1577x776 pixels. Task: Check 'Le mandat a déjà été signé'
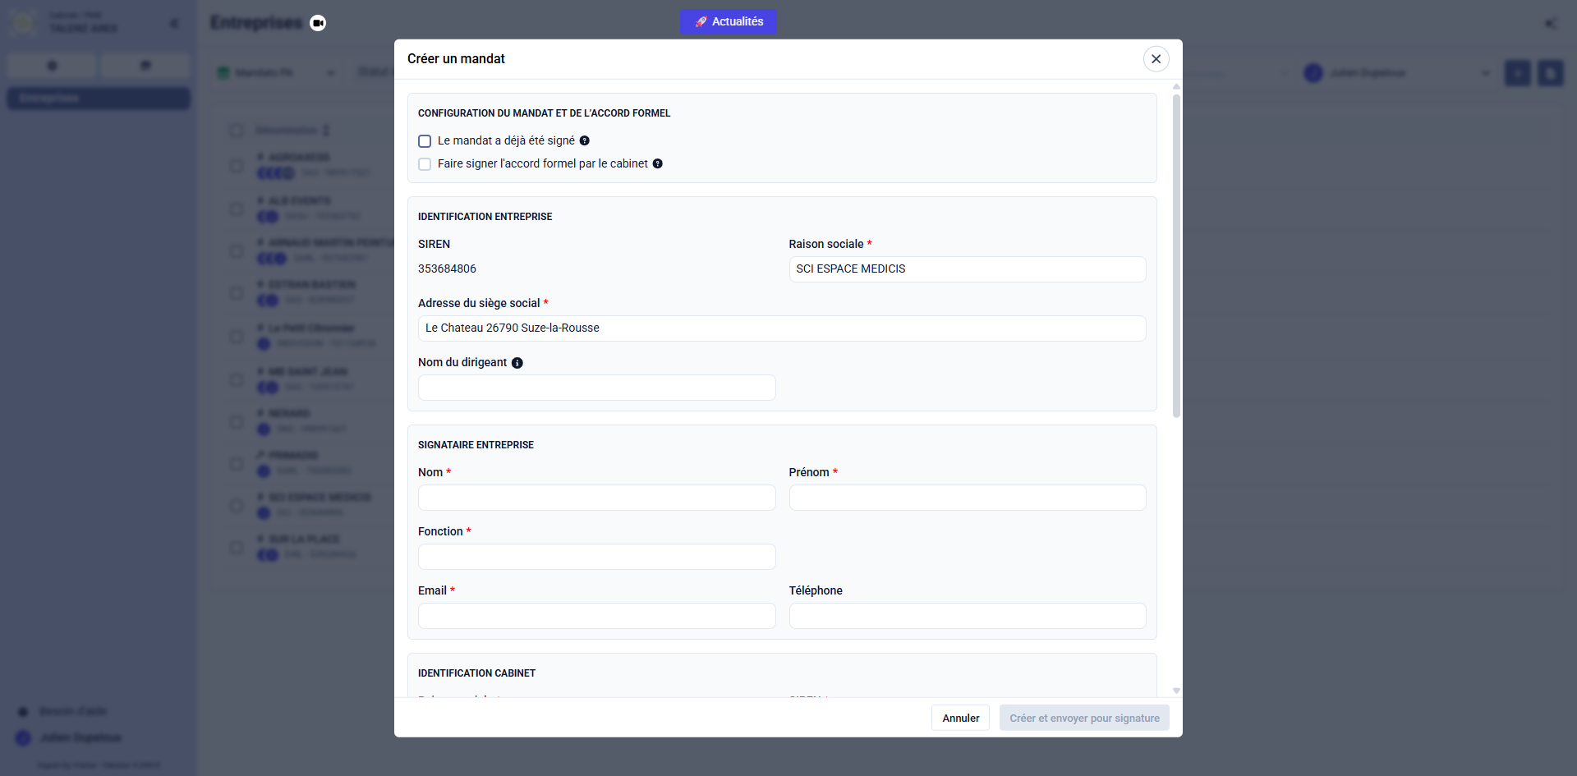point(425,141)
